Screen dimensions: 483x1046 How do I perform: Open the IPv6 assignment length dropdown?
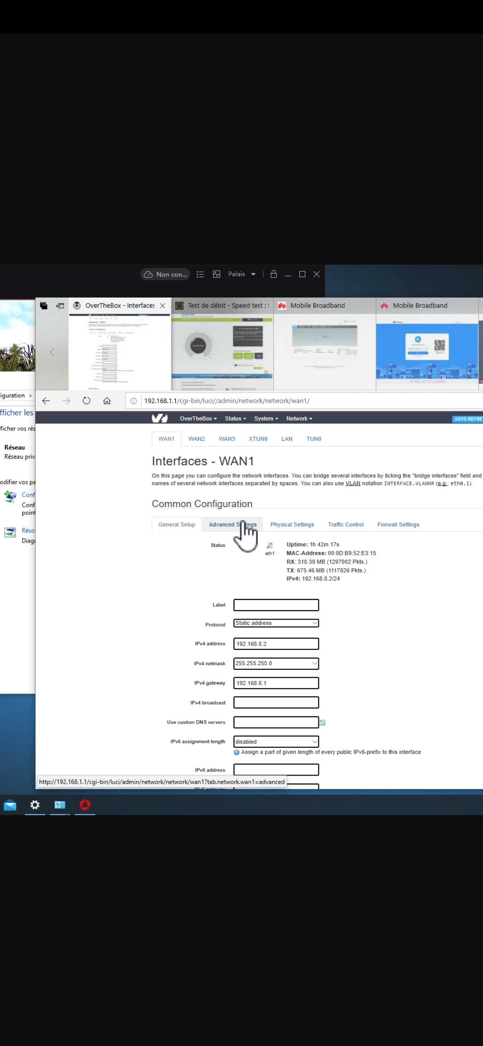[276, 742]
